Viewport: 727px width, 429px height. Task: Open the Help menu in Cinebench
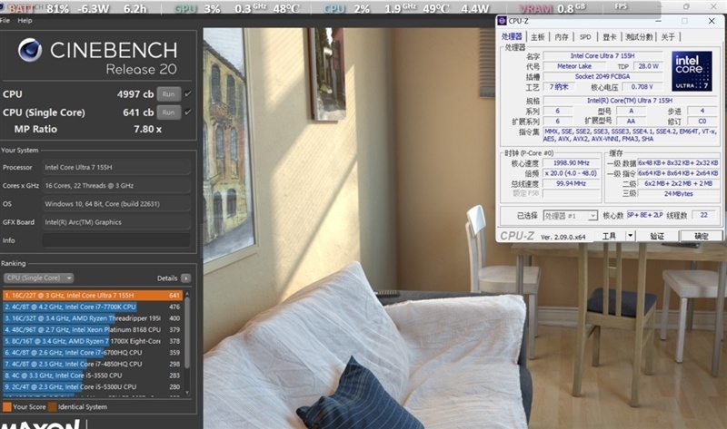pyautogui.click(x=25, y=20)
